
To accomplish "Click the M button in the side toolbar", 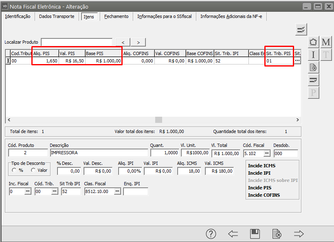I will (325, 42).
